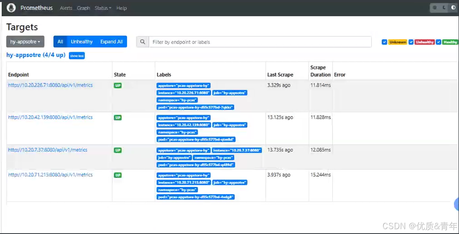The height and width of the screenshot is (234, 459).
Task: Toggle the Unhealthy state checkbox
Action: tap(411, 42)
